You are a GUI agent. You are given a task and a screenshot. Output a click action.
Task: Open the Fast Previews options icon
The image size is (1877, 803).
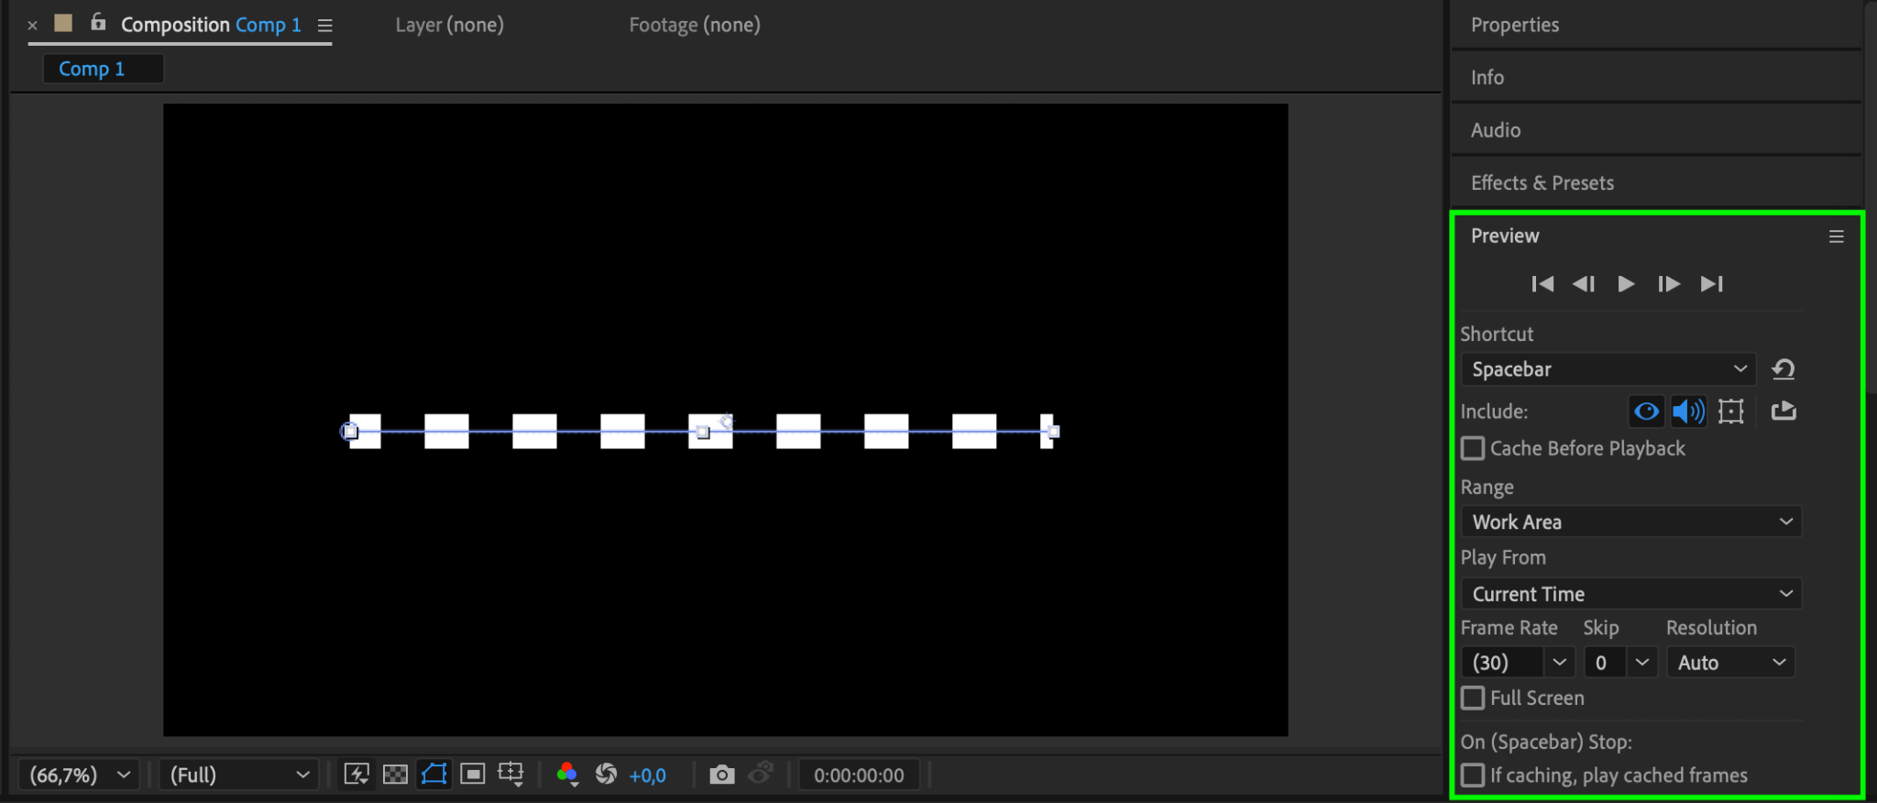tap(357, 775)
